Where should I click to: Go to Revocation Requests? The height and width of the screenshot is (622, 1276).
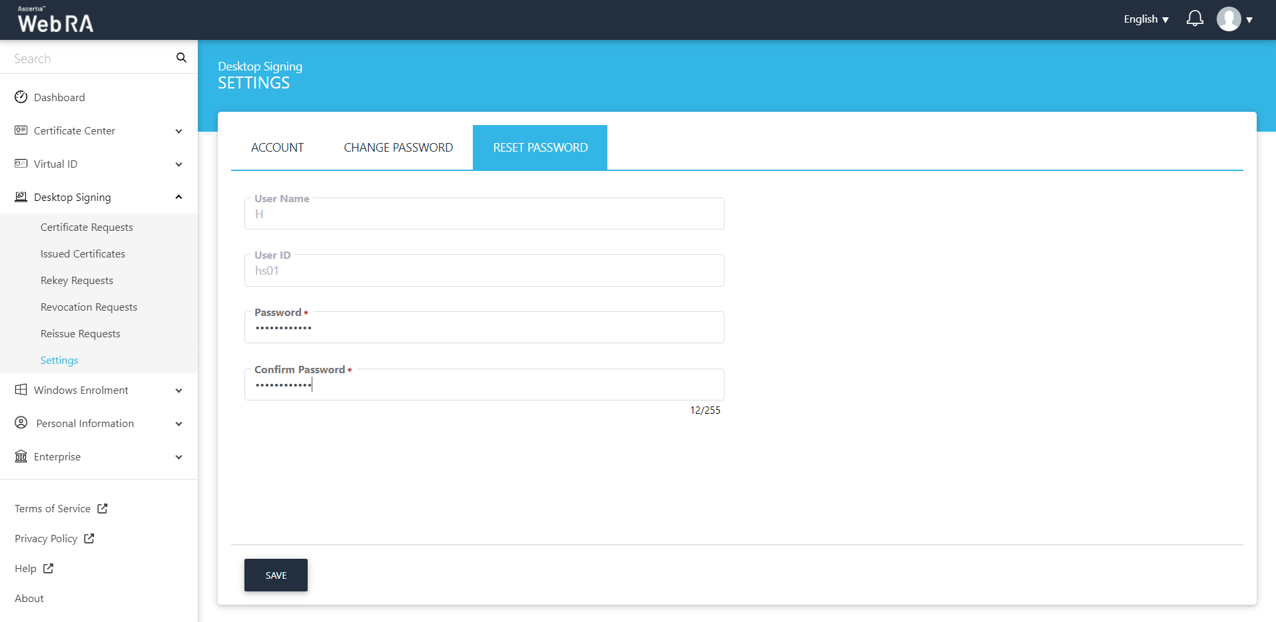[x=89, y=307]
